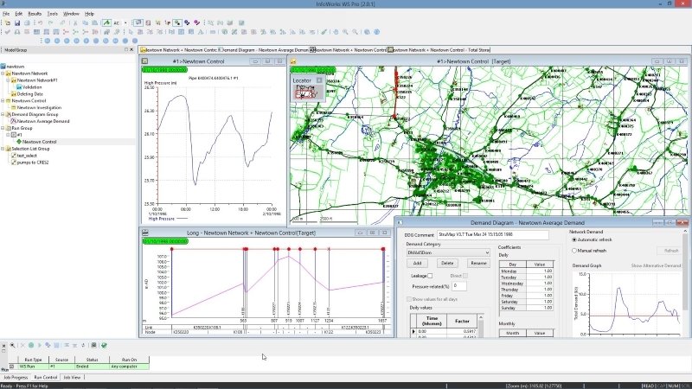
Task: Click the pencil edit icon in second toolbar row
Action: 324,32
